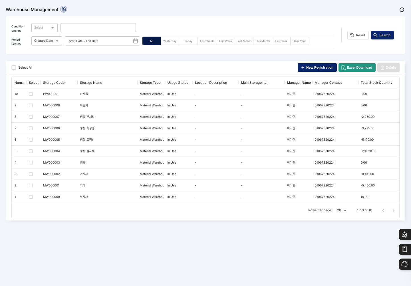This screenshot has width=411, height=286.
Task: Click the quantity -29,028.00 cell
Action: (368, 151)
